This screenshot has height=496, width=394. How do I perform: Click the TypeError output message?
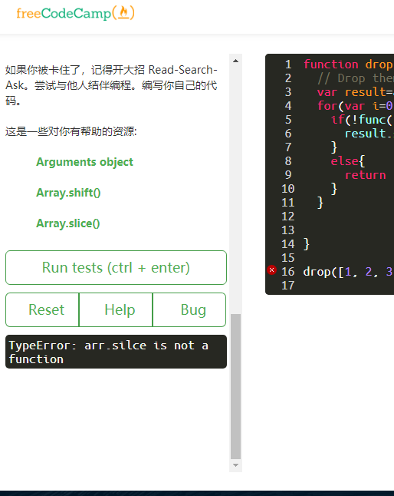116,352
